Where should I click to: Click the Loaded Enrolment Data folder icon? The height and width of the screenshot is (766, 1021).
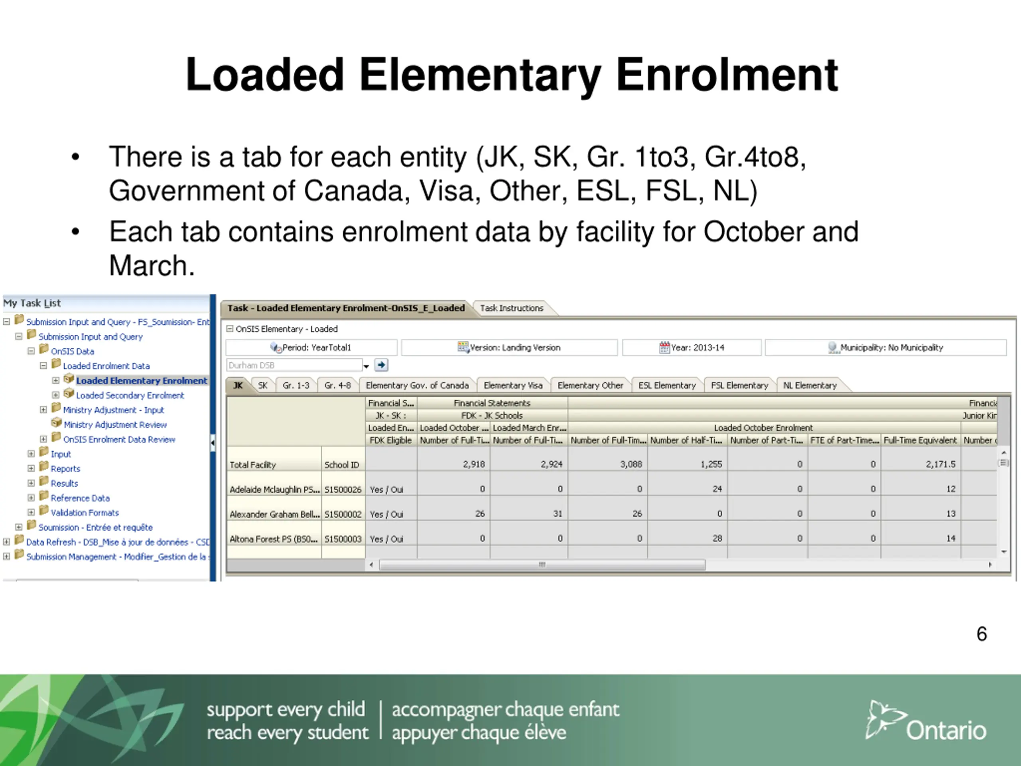[x=56, y=365]
